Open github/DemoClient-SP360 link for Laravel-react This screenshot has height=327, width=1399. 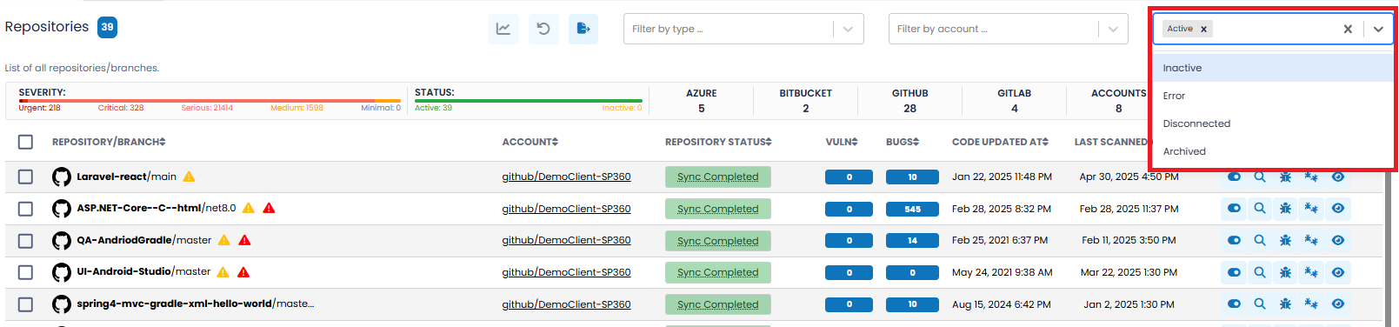click(x=566, y=177)
